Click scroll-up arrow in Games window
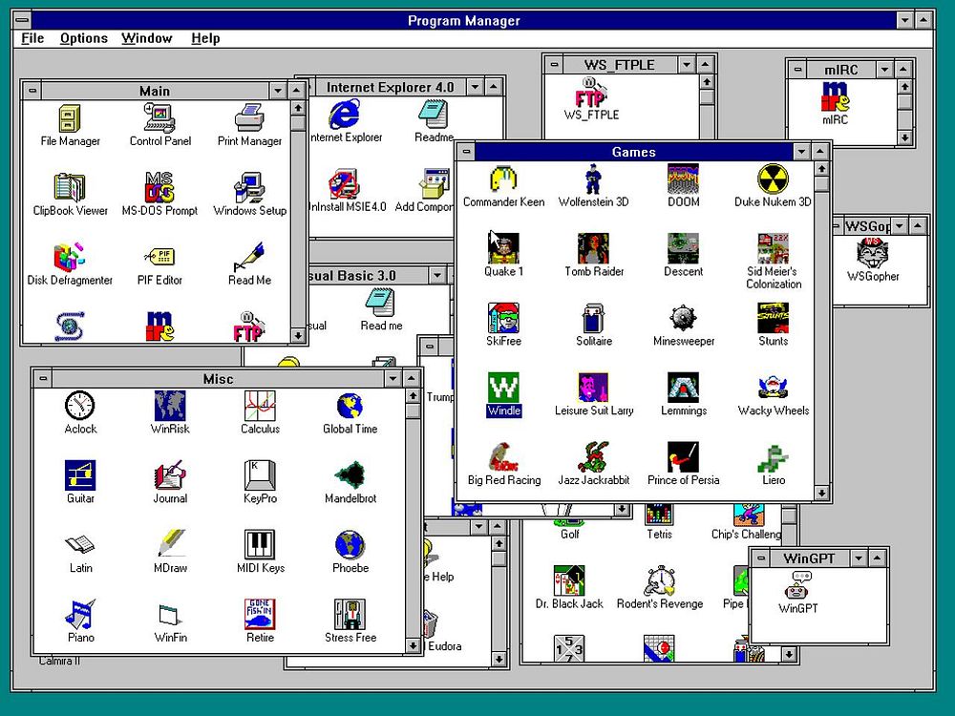The height and width of the screenshot is (716, 955). (821, 169)
